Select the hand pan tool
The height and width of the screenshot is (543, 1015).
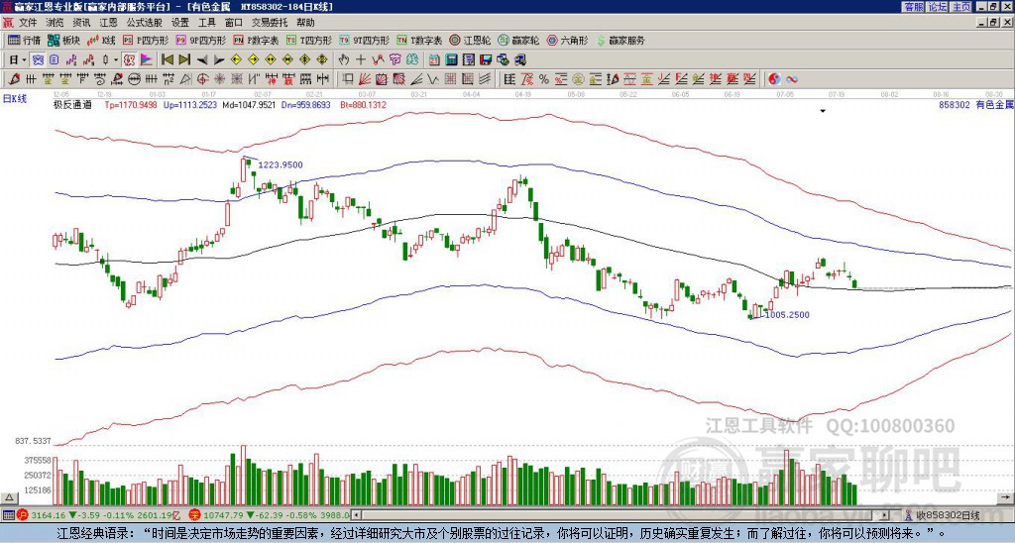point(344,59)
